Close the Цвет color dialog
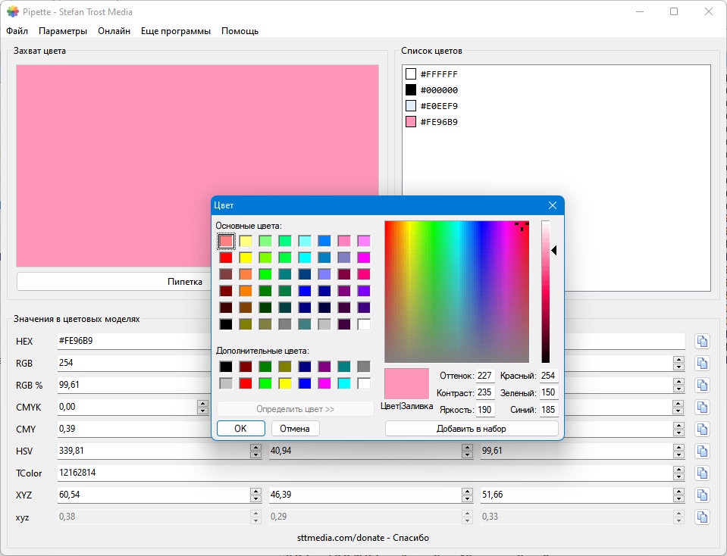The height and width of the screenshot is (556, 727). (552, 205)
